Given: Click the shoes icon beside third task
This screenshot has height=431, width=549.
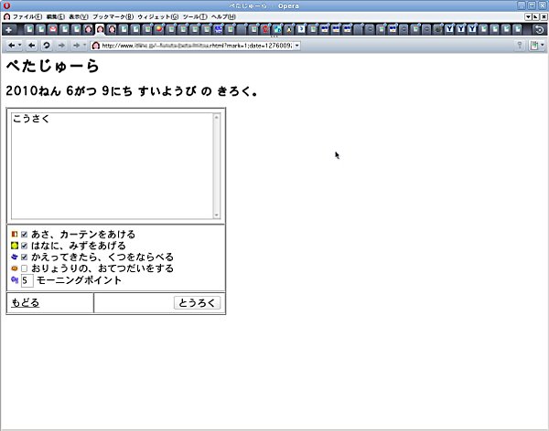Looking at the screenshot, I should [x=15, y=258].
